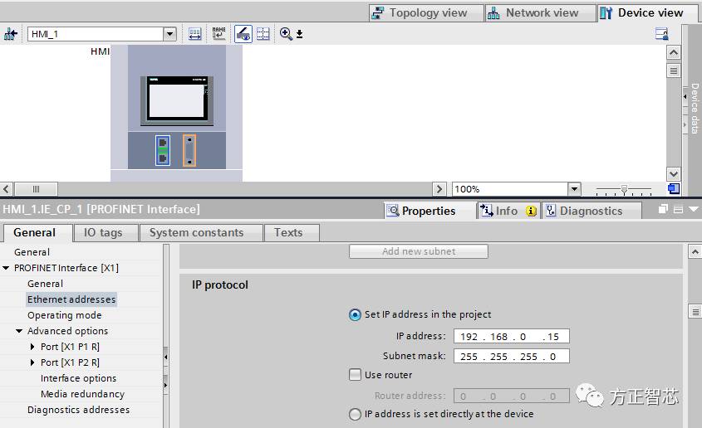Click the Add new subnet button
Screen dimensions: 702x428
[418, 251]
